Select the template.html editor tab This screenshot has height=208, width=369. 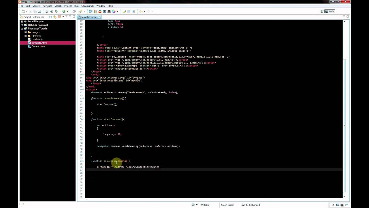click(89, 17)
